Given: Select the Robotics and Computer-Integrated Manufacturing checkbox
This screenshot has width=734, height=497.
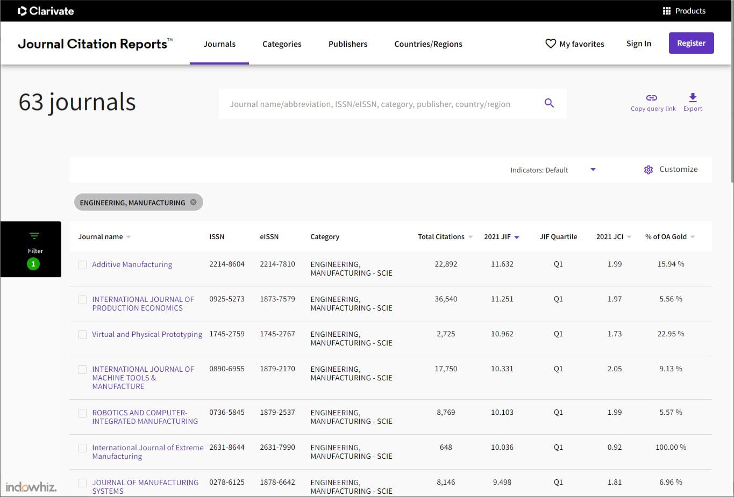Looking at the screenshot, I should (82, 413).
